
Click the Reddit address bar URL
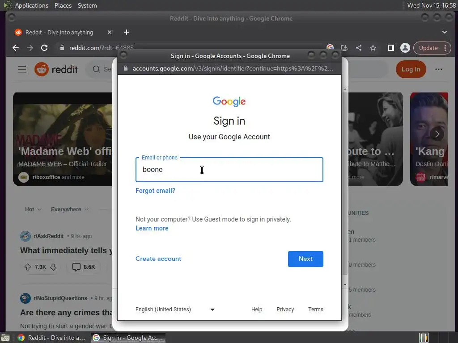tap(101, 48)
